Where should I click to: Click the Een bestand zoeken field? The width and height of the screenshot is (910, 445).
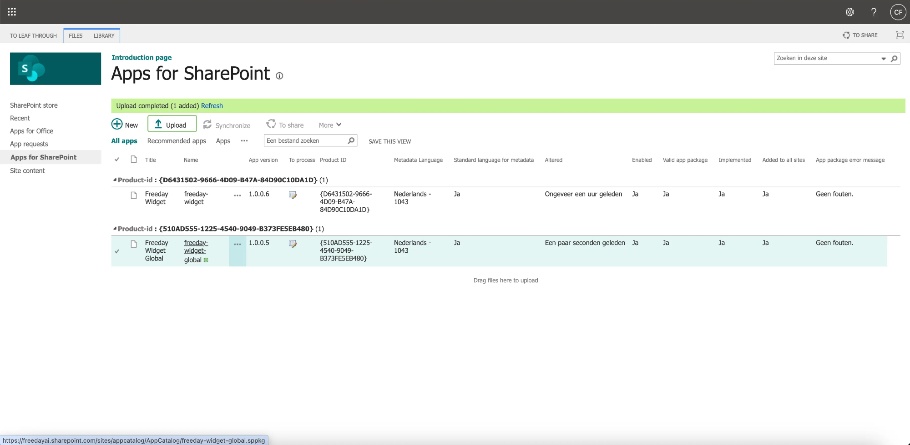tap(306, 141)
